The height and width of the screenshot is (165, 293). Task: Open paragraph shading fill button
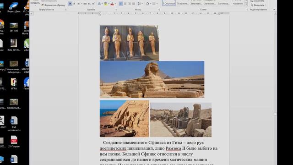[x=147, y=4]
